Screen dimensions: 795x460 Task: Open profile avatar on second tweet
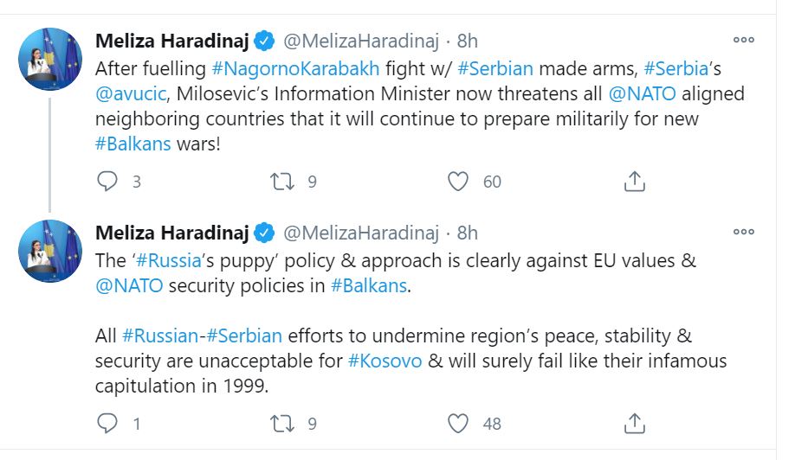coord(50,251)
